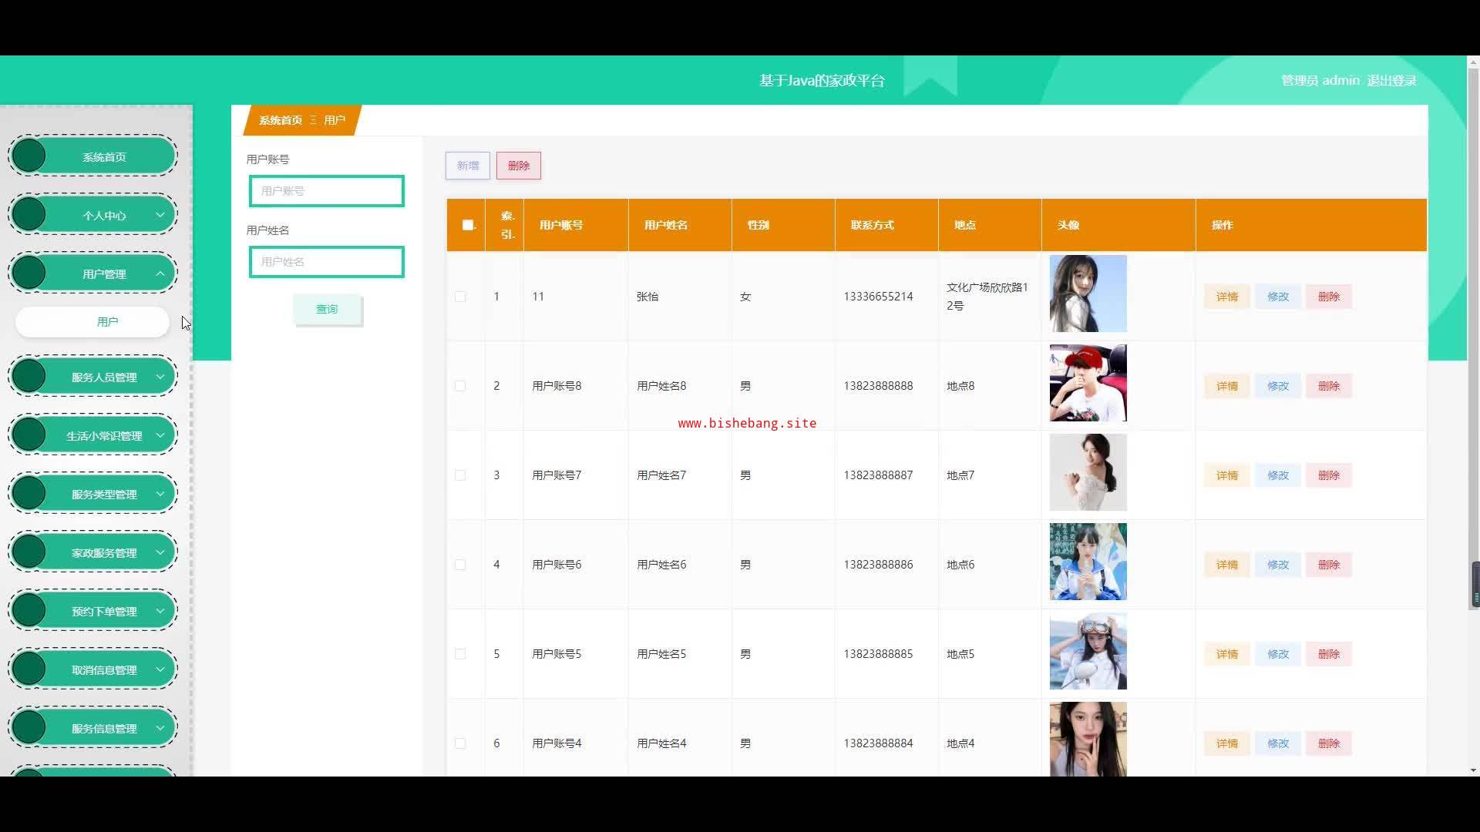
Task: Open avatar thumbnail of user 张怡
Action: click(1088, 294)
